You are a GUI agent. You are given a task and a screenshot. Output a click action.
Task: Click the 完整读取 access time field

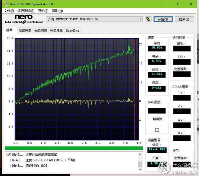coord(182,74)
